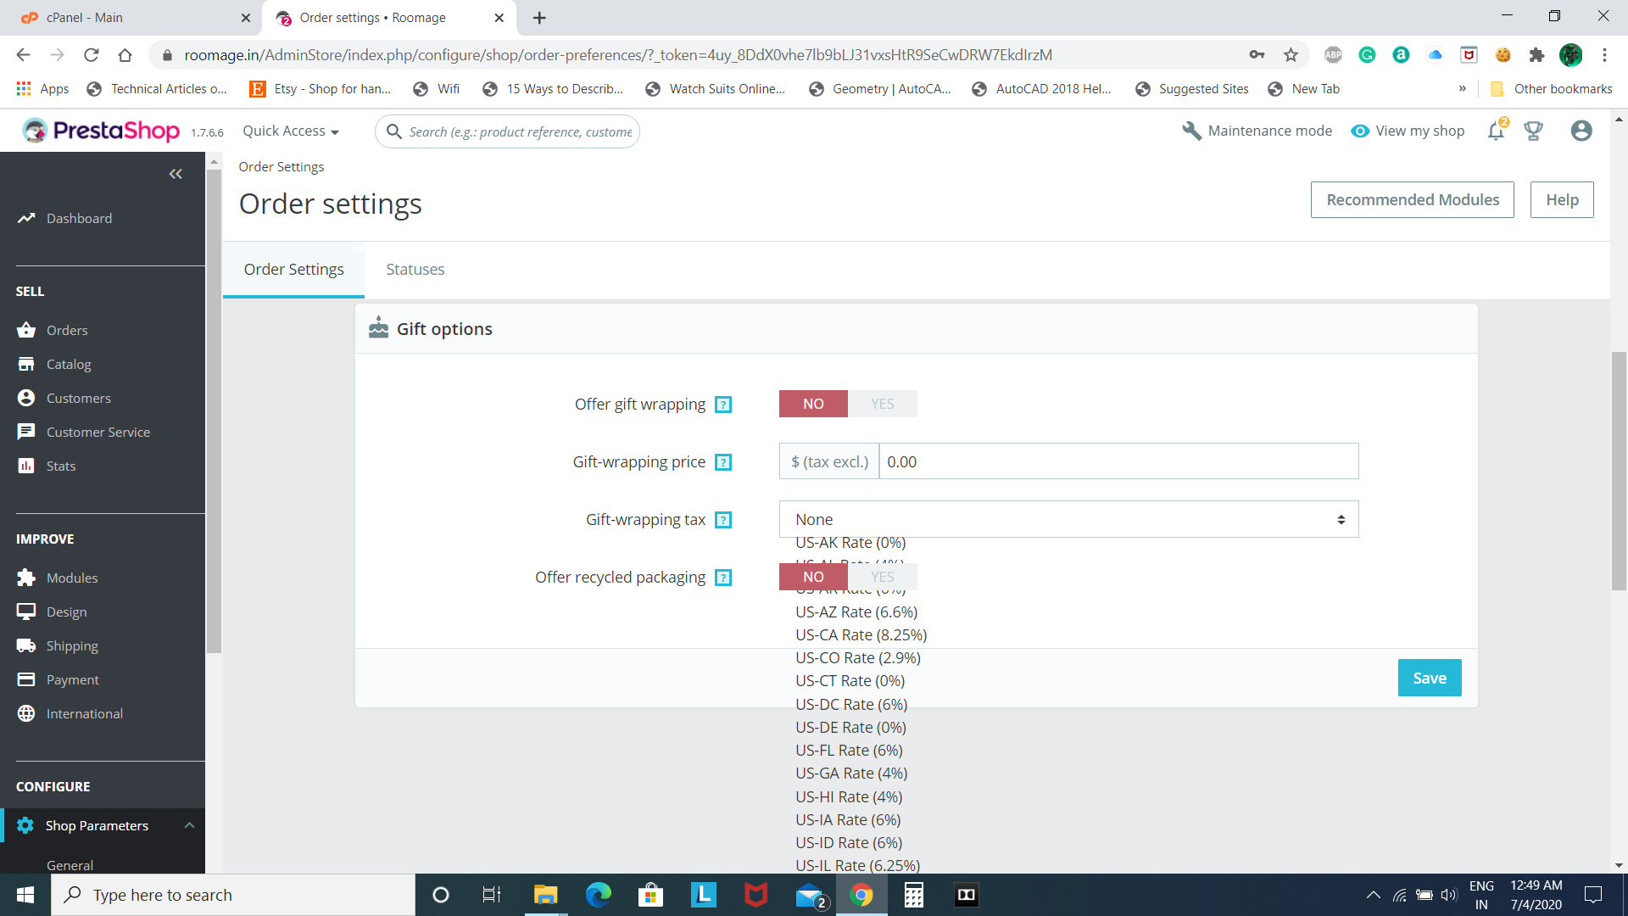Image resolution: width=1628 pixels, height=916 pixels.
Task: Click the Gift-wrapping price input field
Action: click(x=1118, y=461)
